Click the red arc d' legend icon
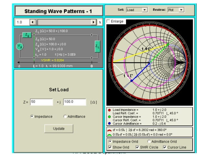Screen dimensions: 207x155 click(x=109, y=130)
